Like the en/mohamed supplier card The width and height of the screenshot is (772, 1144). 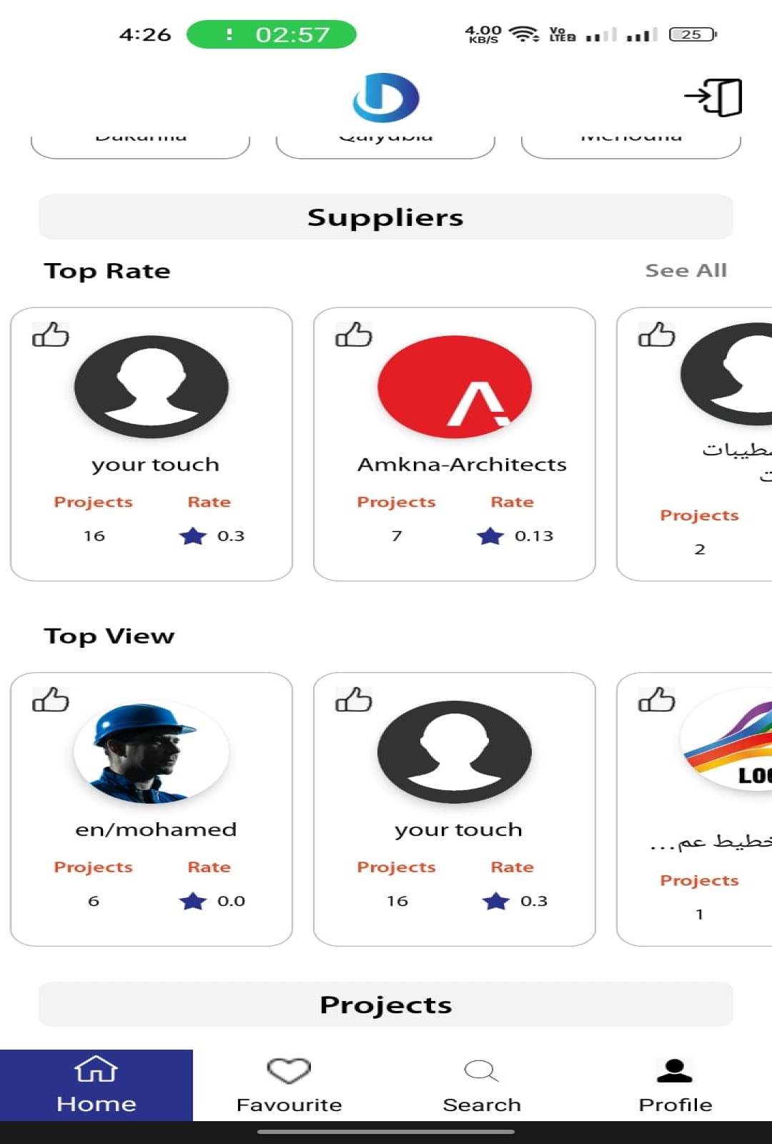click(51, 699)
